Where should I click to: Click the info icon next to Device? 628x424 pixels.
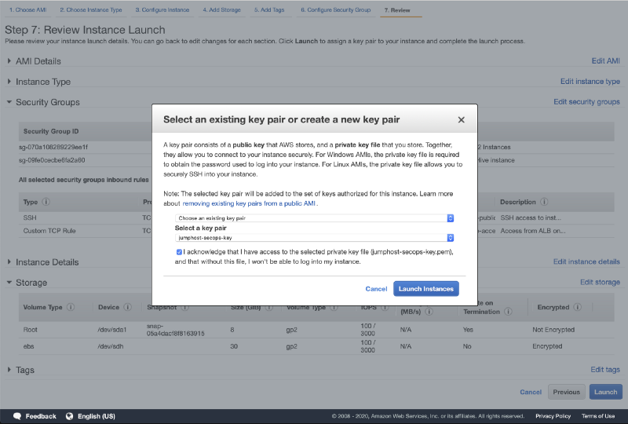128,308
